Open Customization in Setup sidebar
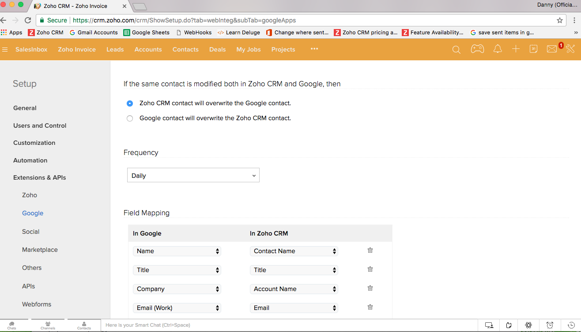 click(x=34, y=143)
